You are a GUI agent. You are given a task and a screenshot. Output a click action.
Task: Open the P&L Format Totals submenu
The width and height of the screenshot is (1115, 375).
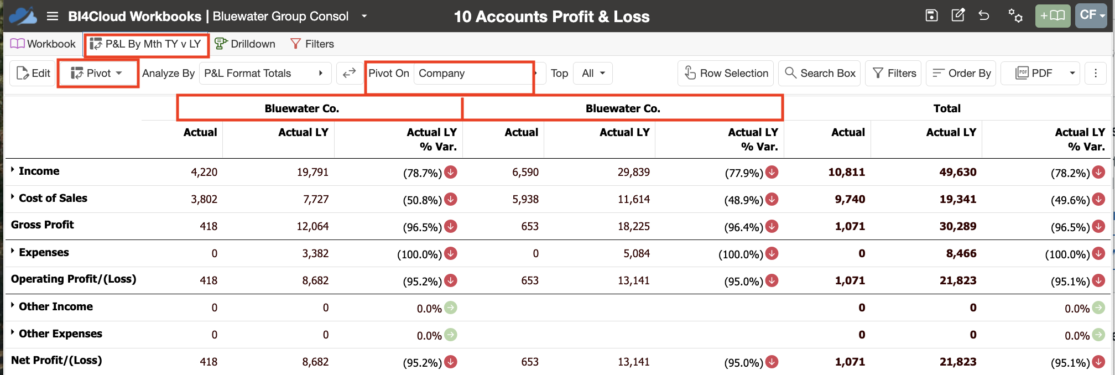coord(265,73)
